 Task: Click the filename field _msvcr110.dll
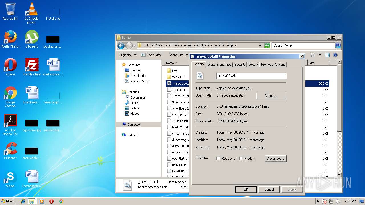pos(251,75)
